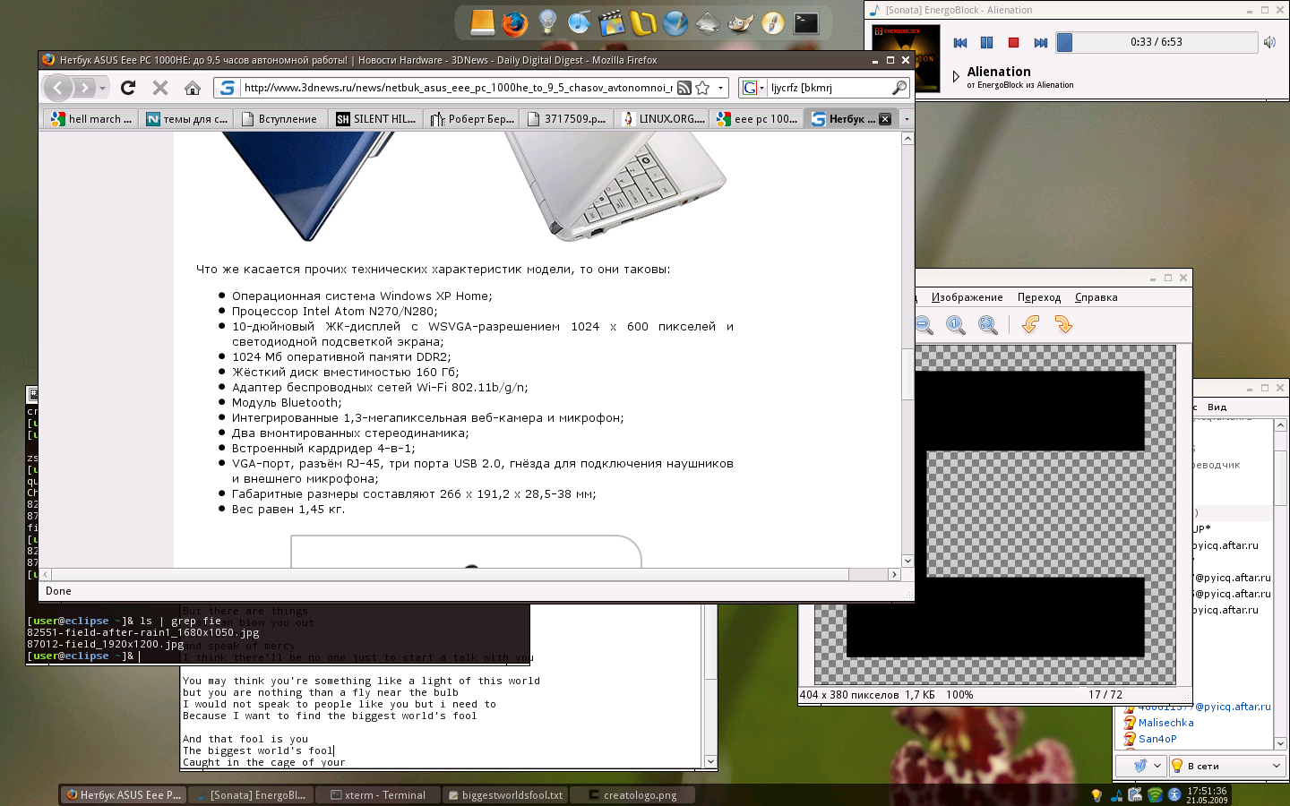Go back in Firefox history

pyautogui.click(x=57, y=88)
